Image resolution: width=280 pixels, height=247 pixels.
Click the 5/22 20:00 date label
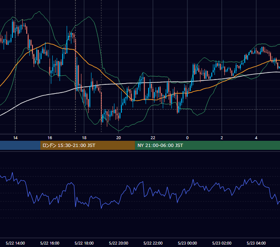[x=119, y=243]
